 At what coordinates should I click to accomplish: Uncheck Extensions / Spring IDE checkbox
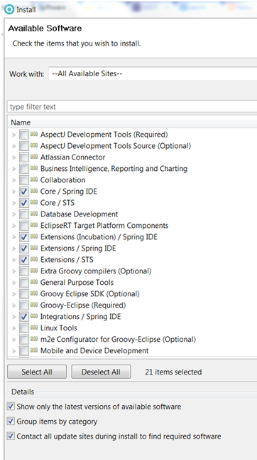pos(24,249)
